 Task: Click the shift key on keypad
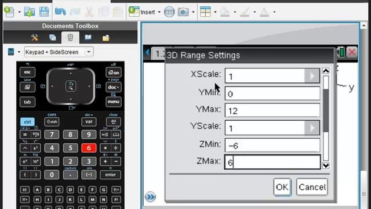point(52,122)
